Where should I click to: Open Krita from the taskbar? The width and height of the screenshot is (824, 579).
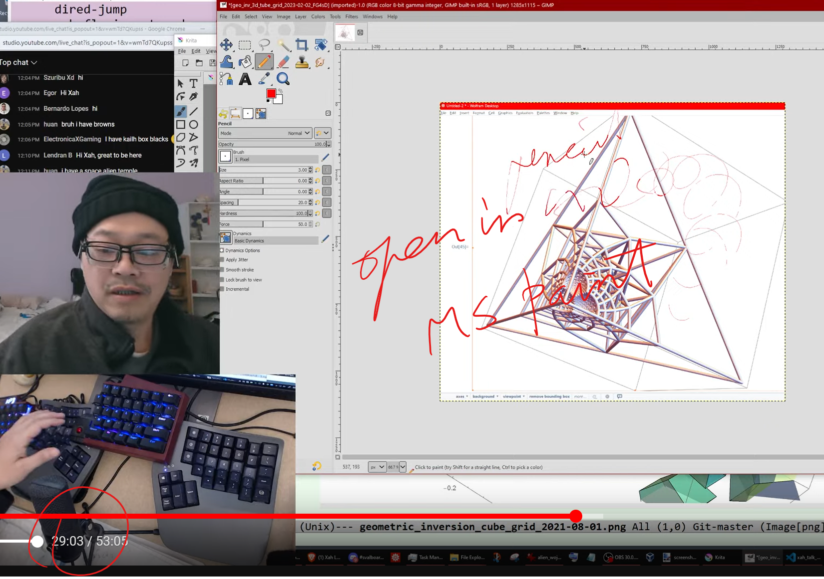(x=715, y=558)
